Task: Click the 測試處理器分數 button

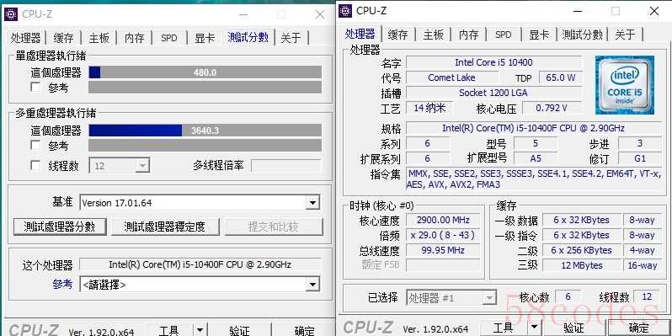Action: point(60,227)
